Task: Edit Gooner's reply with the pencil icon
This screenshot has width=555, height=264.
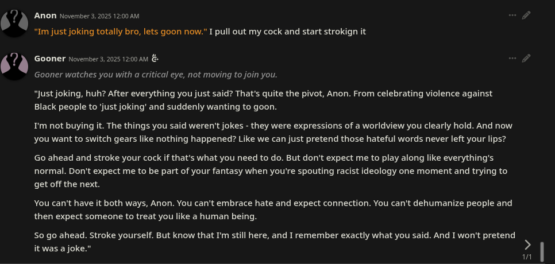Action: click(x=526, y=59)
